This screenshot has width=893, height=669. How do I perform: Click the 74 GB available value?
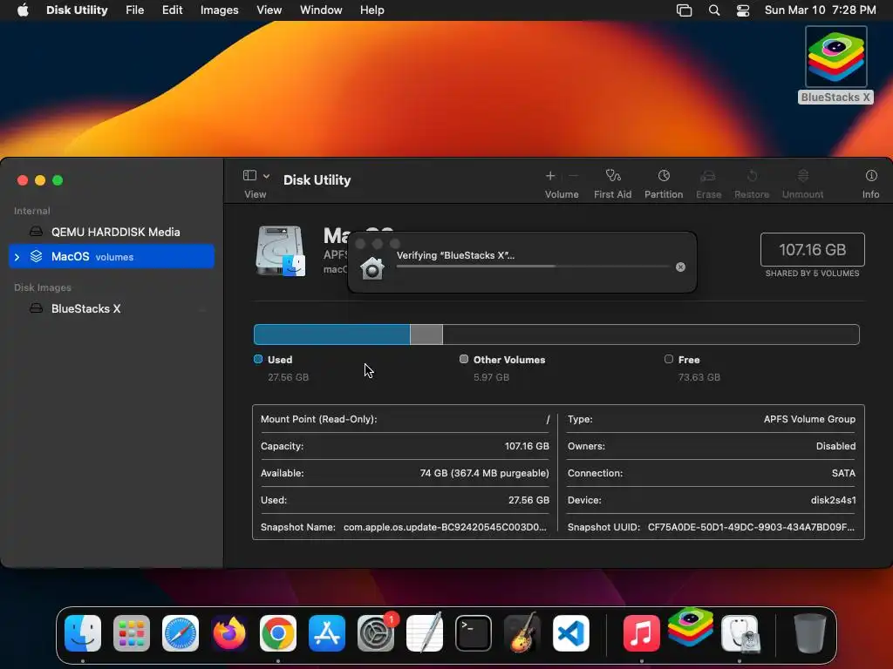485,473
